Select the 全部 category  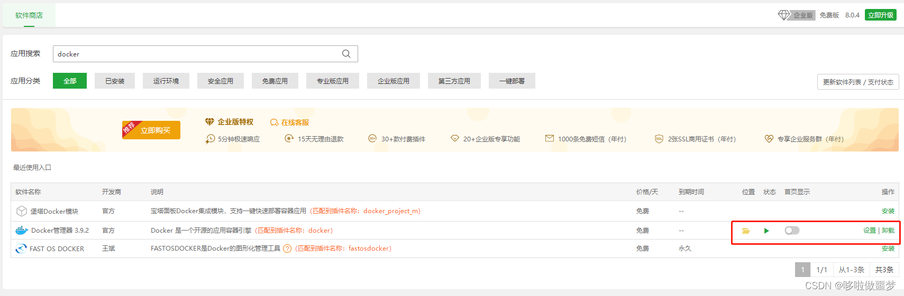point(70,81)
